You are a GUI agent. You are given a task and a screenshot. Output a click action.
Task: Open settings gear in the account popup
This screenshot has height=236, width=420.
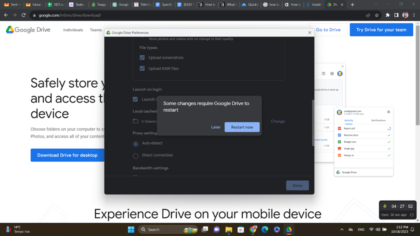[x=388, y=112]
